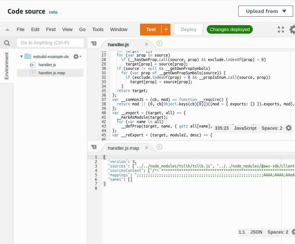
Task: Toggle fullscreen editor mode icon
Action: [281, 30]
